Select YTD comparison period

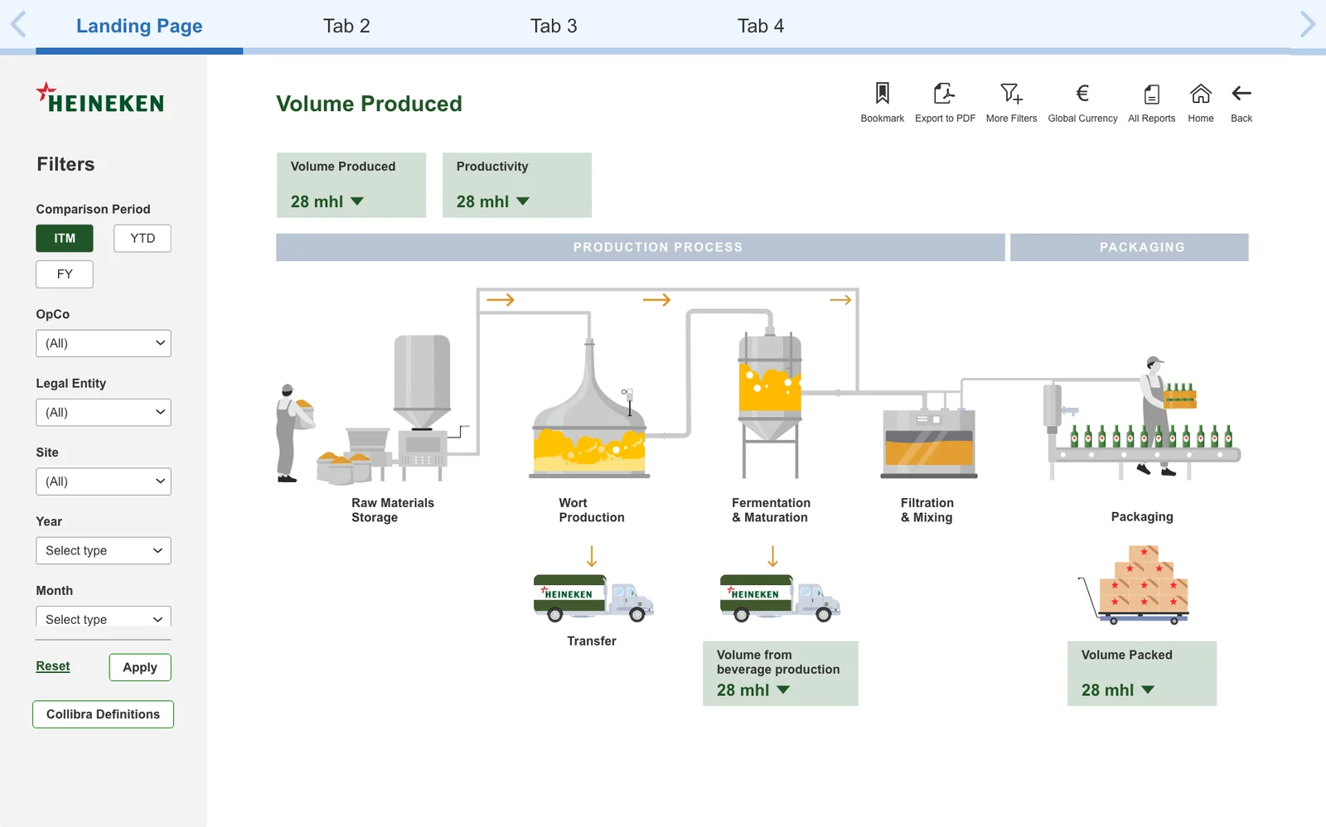coord(143,238)
